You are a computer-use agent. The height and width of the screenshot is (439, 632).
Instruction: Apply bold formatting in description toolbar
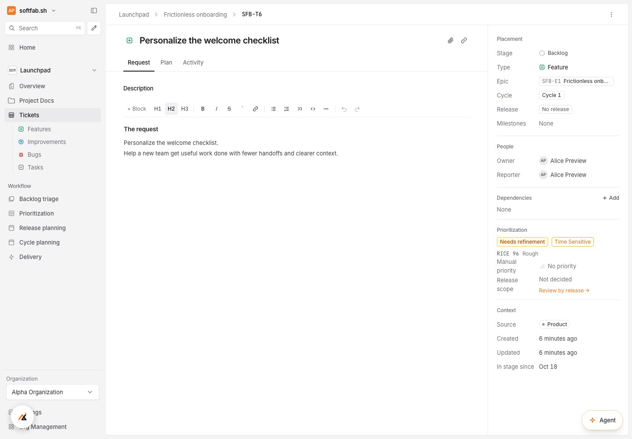coord(203,109)
